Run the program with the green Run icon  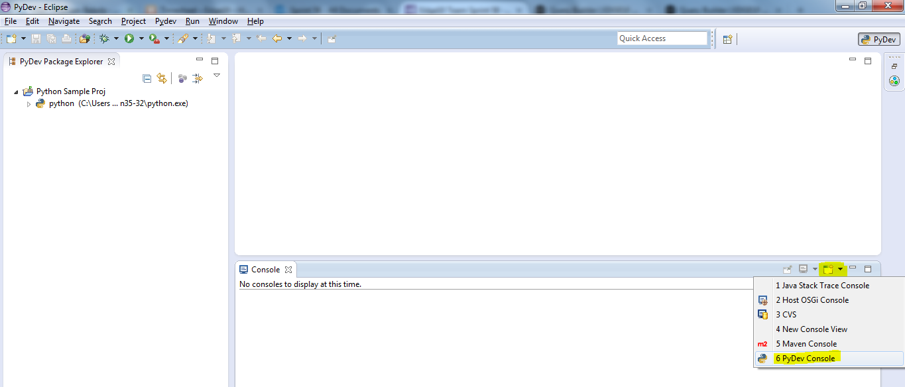tap(129, 38)
